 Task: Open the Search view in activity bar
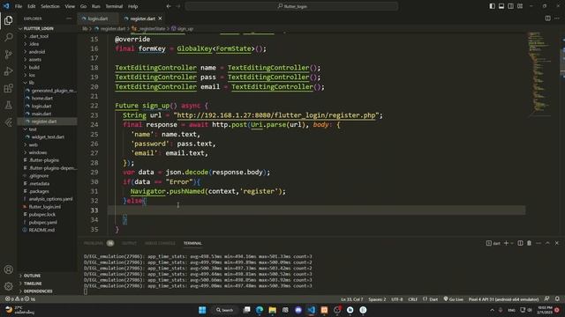tap(8, 37)
